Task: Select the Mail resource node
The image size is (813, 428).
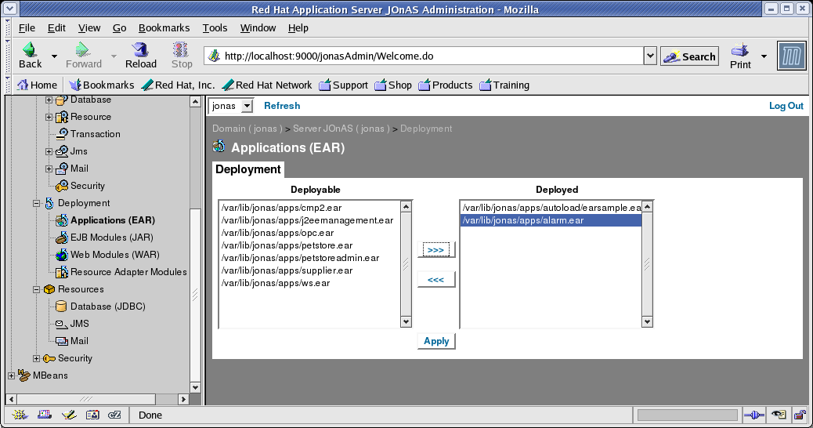Action: click(x=79, y=341)
